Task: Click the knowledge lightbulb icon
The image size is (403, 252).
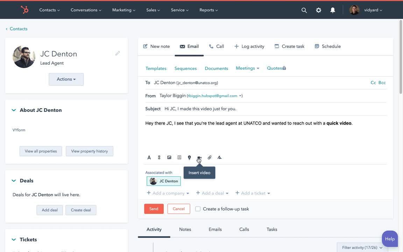Action: click(x=189, y=157)
